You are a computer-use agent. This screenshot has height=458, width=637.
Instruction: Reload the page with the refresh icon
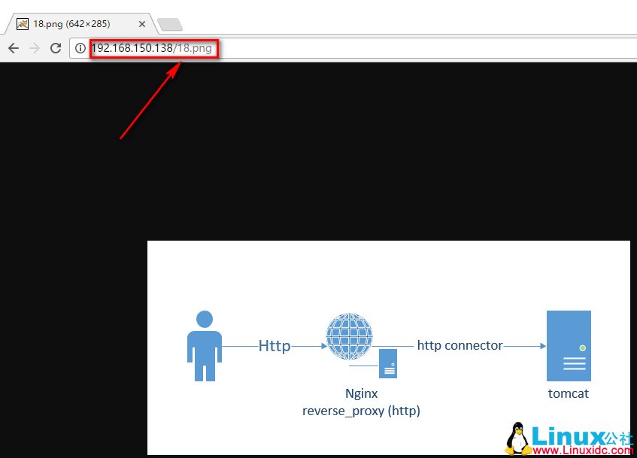56,48
